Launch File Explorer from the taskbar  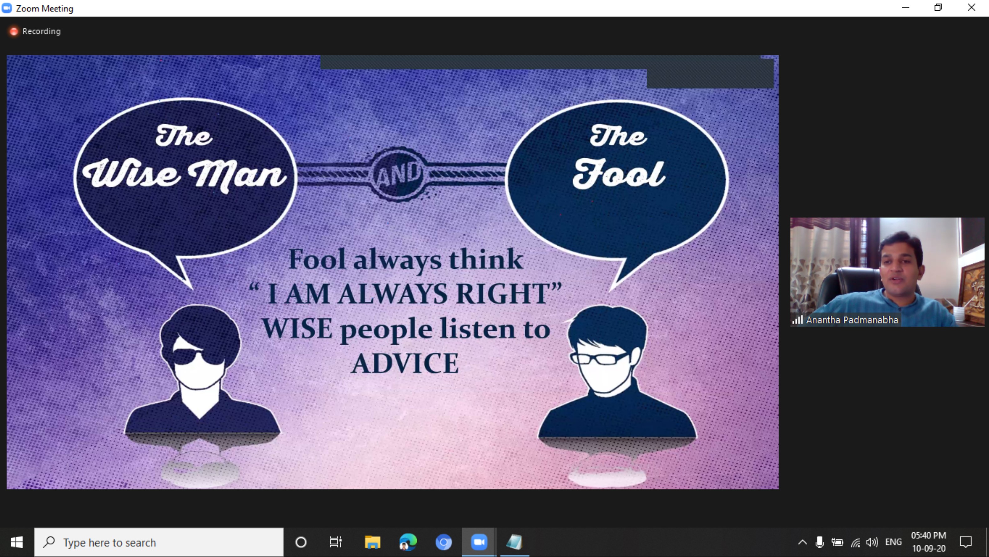372,542
